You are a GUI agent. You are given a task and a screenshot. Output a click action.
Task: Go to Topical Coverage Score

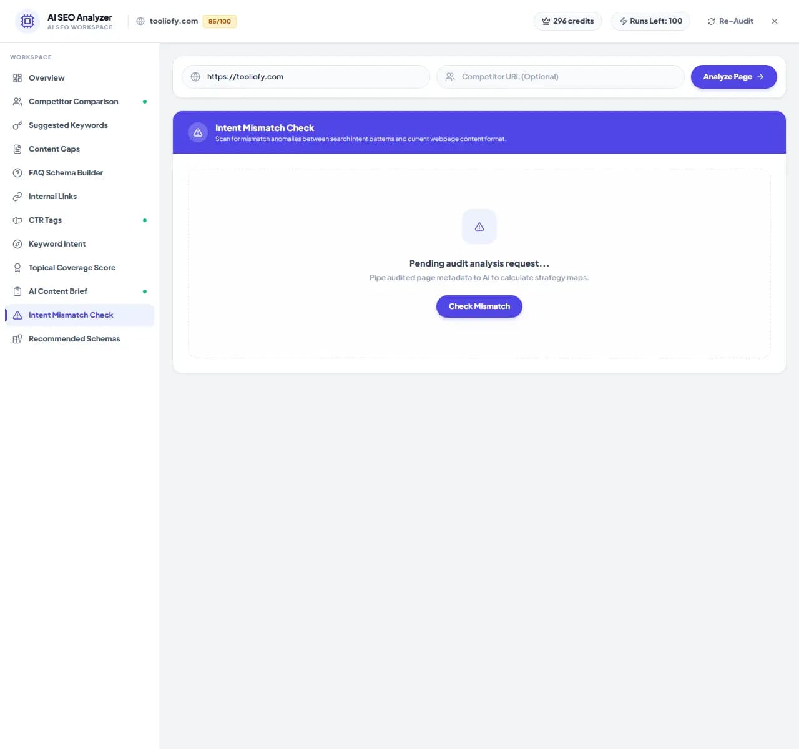(79, 268)
